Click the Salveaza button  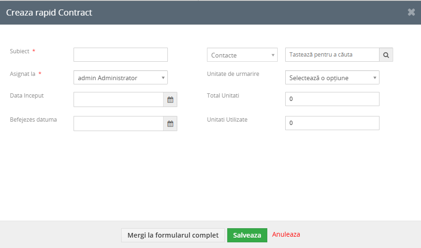tap(247, 235)
